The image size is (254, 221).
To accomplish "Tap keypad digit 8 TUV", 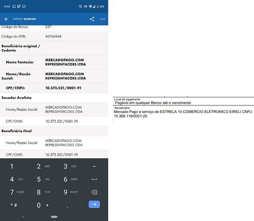I will [44, 192].
